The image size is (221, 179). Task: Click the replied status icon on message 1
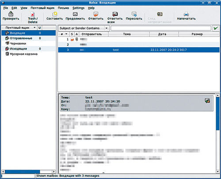(72, 39)
